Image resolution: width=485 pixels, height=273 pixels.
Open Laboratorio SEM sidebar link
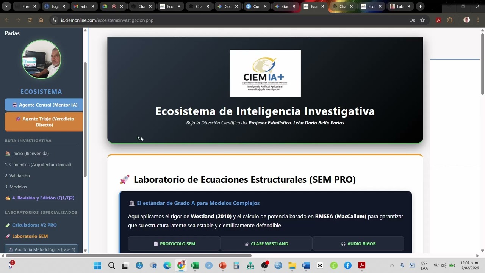[x=27, y=236]
